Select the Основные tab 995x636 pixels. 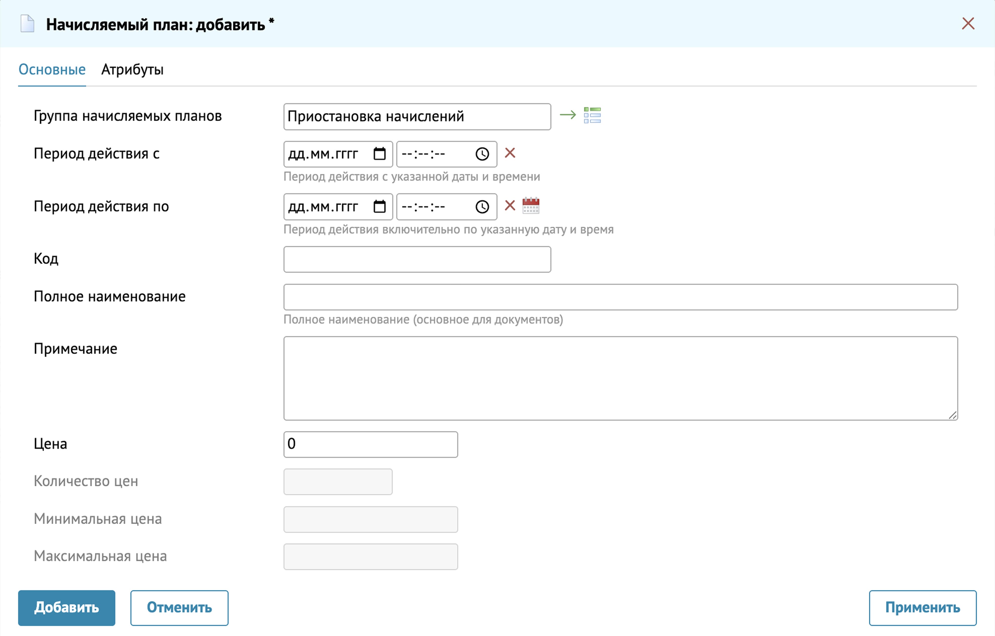pos(52,69)
